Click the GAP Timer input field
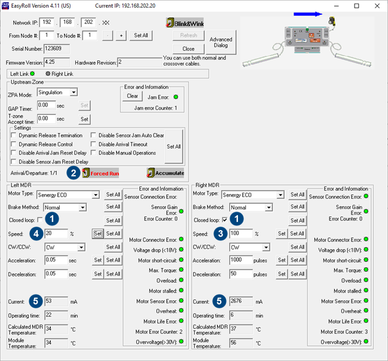This screenshot has width=388, height=361. point(47,105)
